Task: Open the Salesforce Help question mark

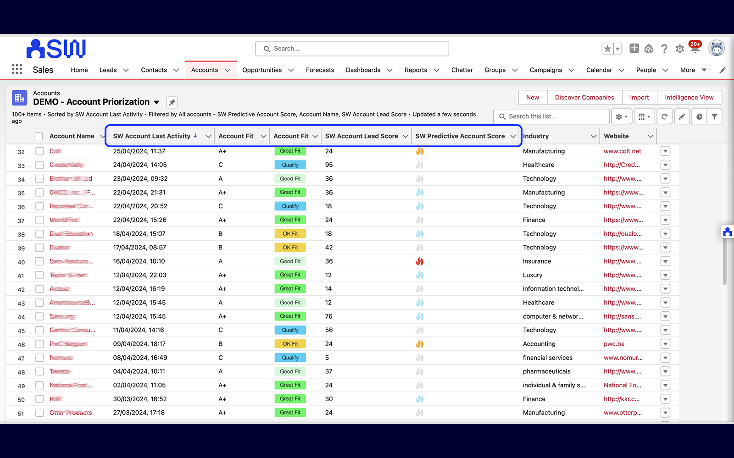Action: 664,49
